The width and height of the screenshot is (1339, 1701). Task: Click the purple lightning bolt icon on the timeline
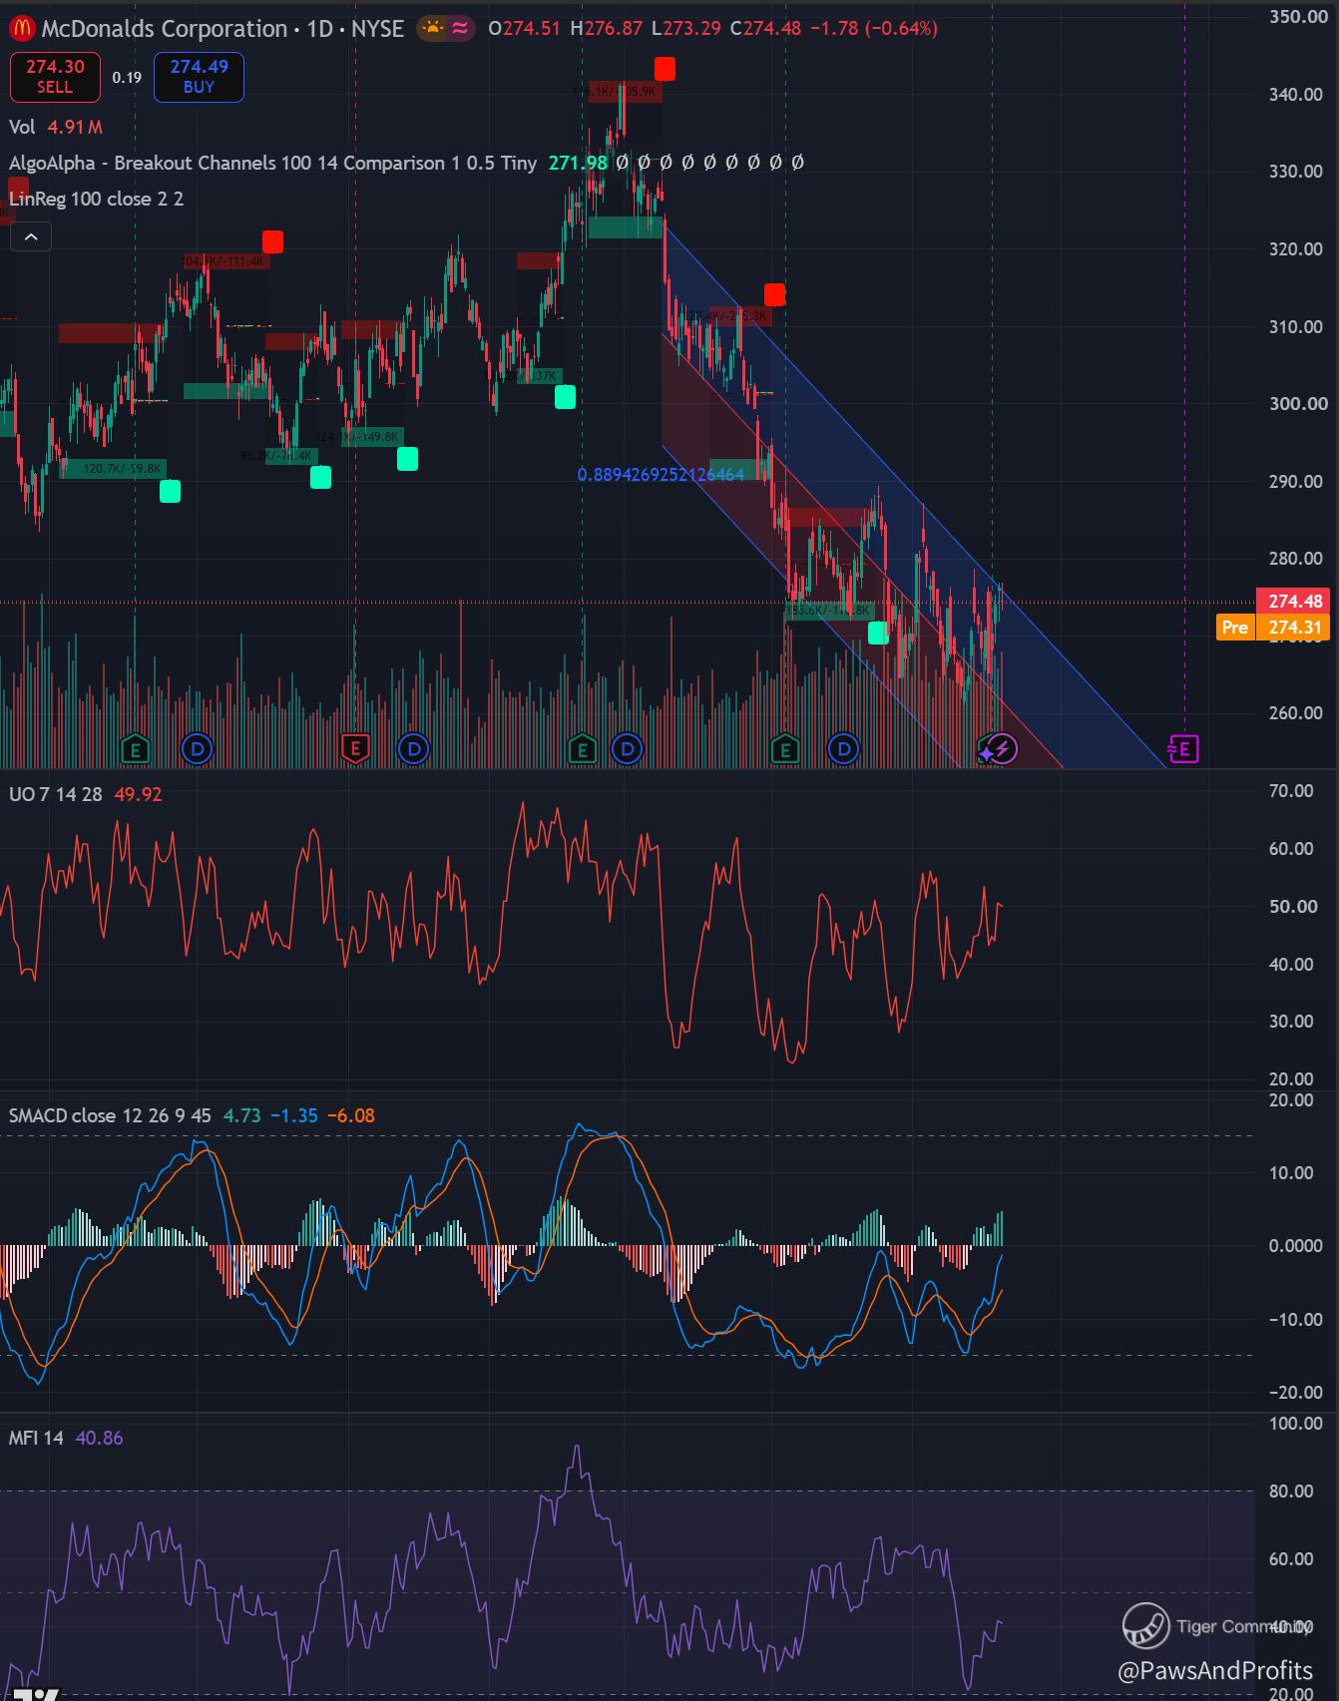pos(1003,749)
